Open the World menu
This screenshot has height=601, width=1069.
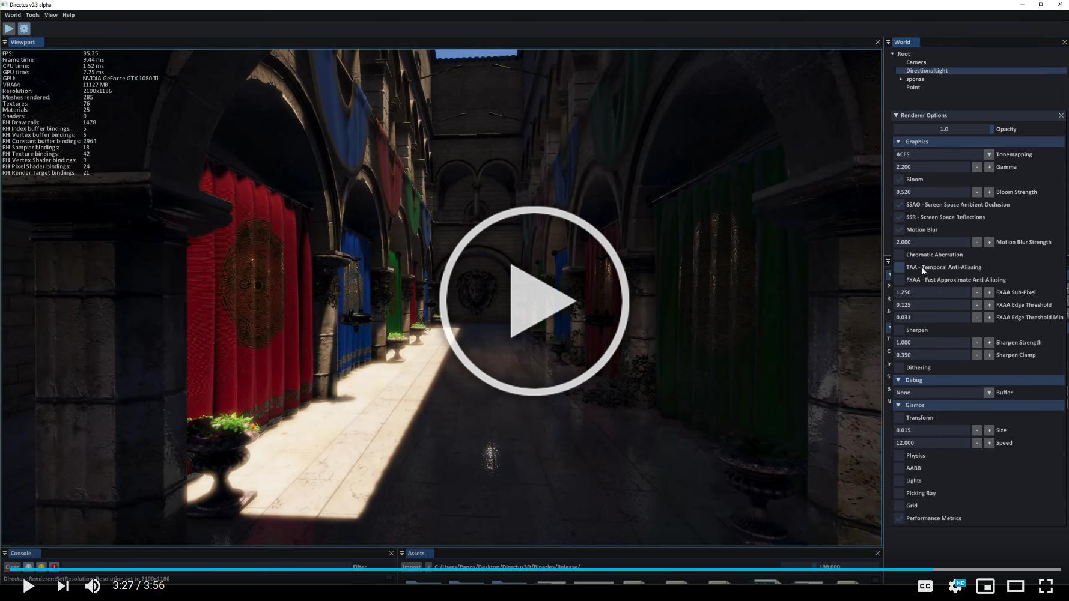[x=13, y=15]
